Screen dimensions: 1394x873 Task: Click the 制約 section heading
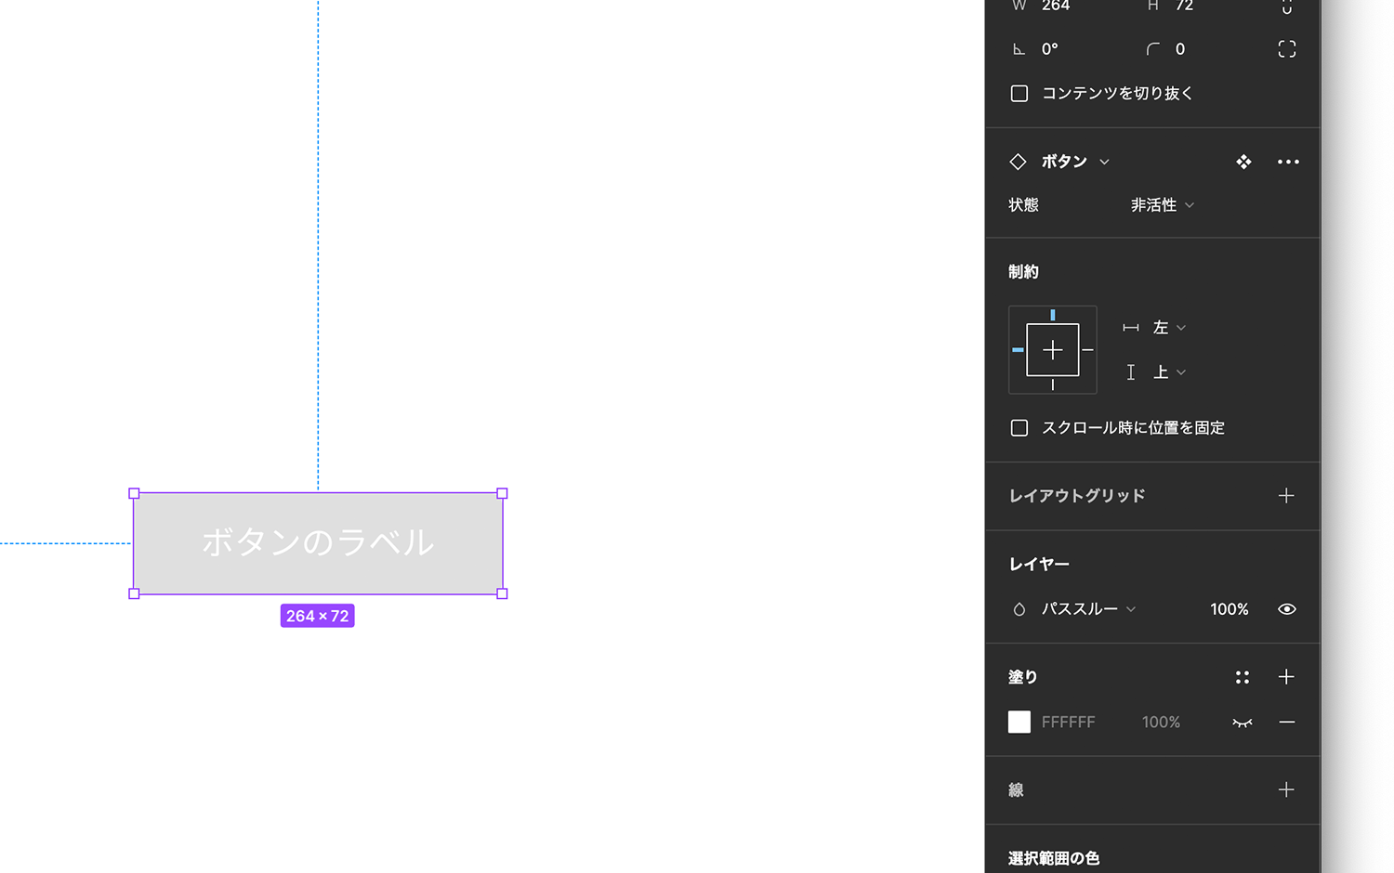(x=1023, y=272)
